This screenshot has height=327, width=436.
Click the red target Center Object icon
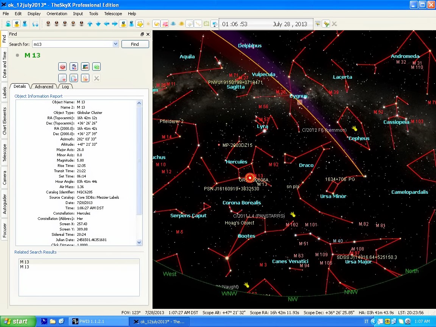pyautogui.click(x=62, y=67)
